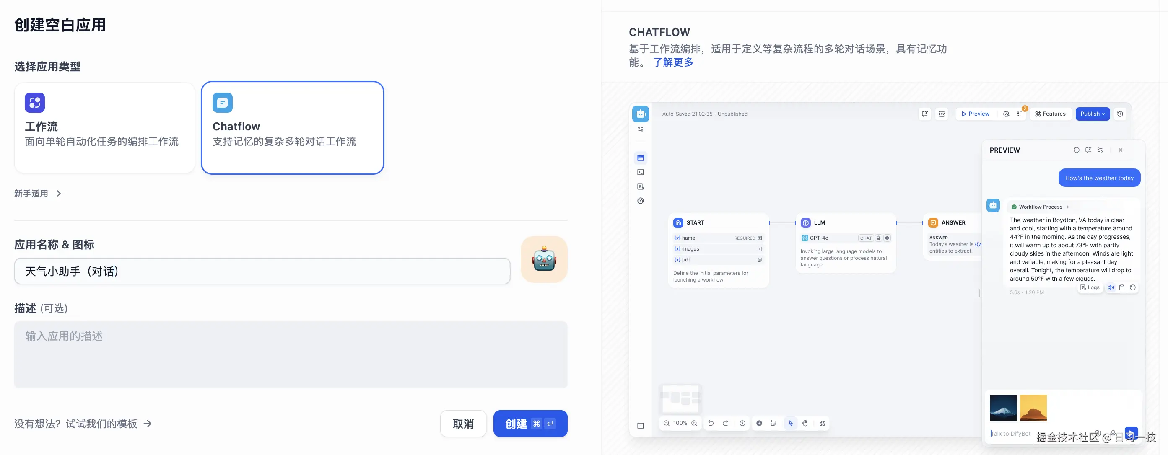Zoom in on the workflow canvas
This screenshot has height=455, width=1168.
pyautogui.click(x=695, y=423)
